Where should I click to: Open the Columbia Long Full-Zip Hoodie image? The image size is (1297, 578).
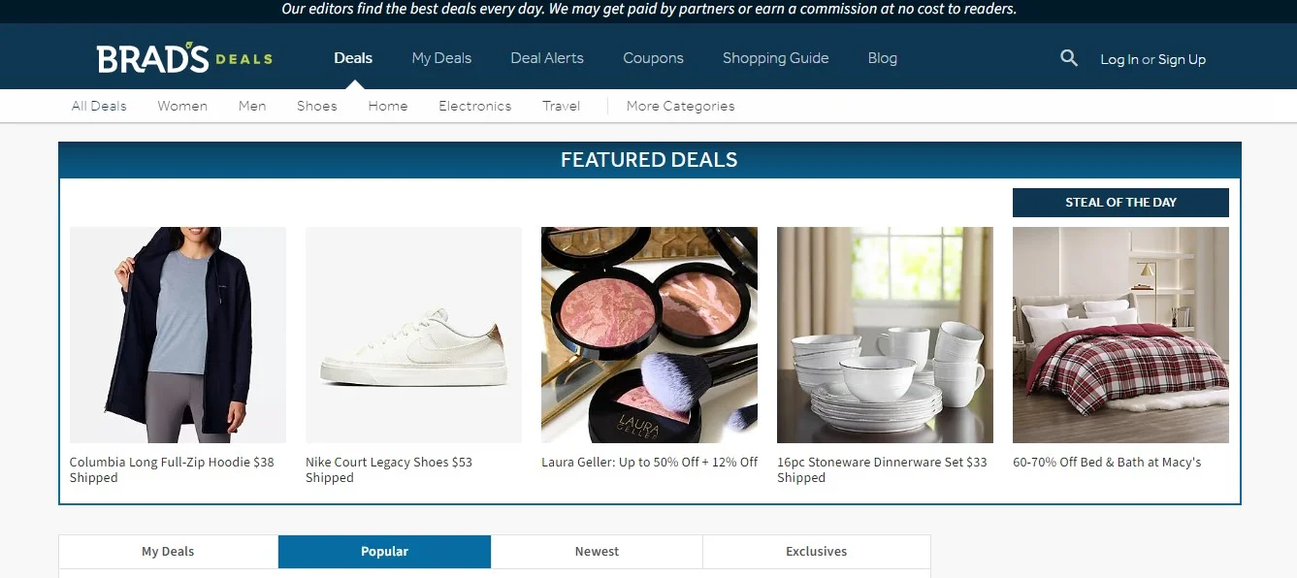point(178,335)
